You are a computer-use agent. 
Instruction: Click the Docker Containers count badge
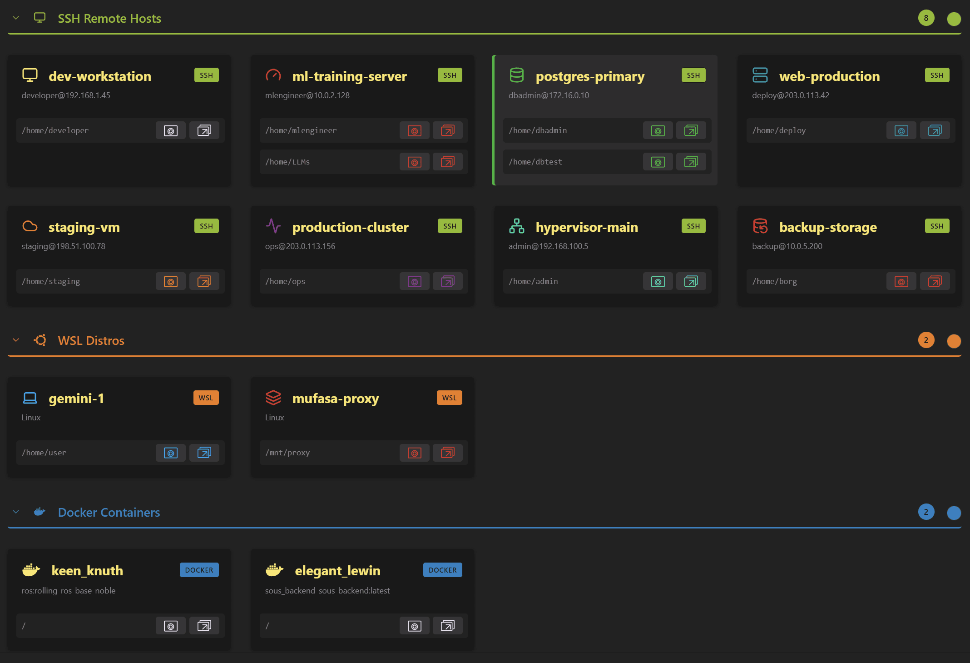(x=926, y=512)
